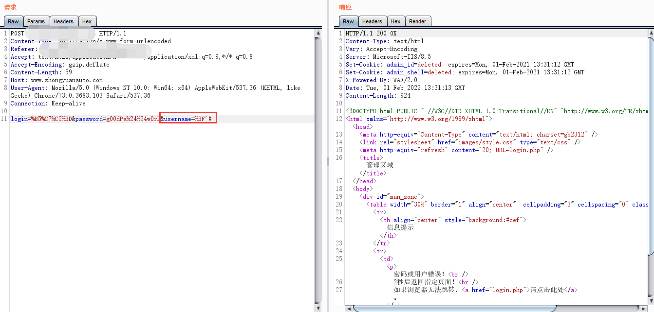Click the Date: Tue, 01 Feb 2022 header

[x=405, y=88]
